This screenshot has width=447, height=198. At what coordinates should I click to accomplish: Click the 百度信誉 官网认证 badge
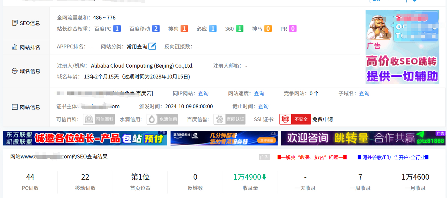(x=229, y=119)
